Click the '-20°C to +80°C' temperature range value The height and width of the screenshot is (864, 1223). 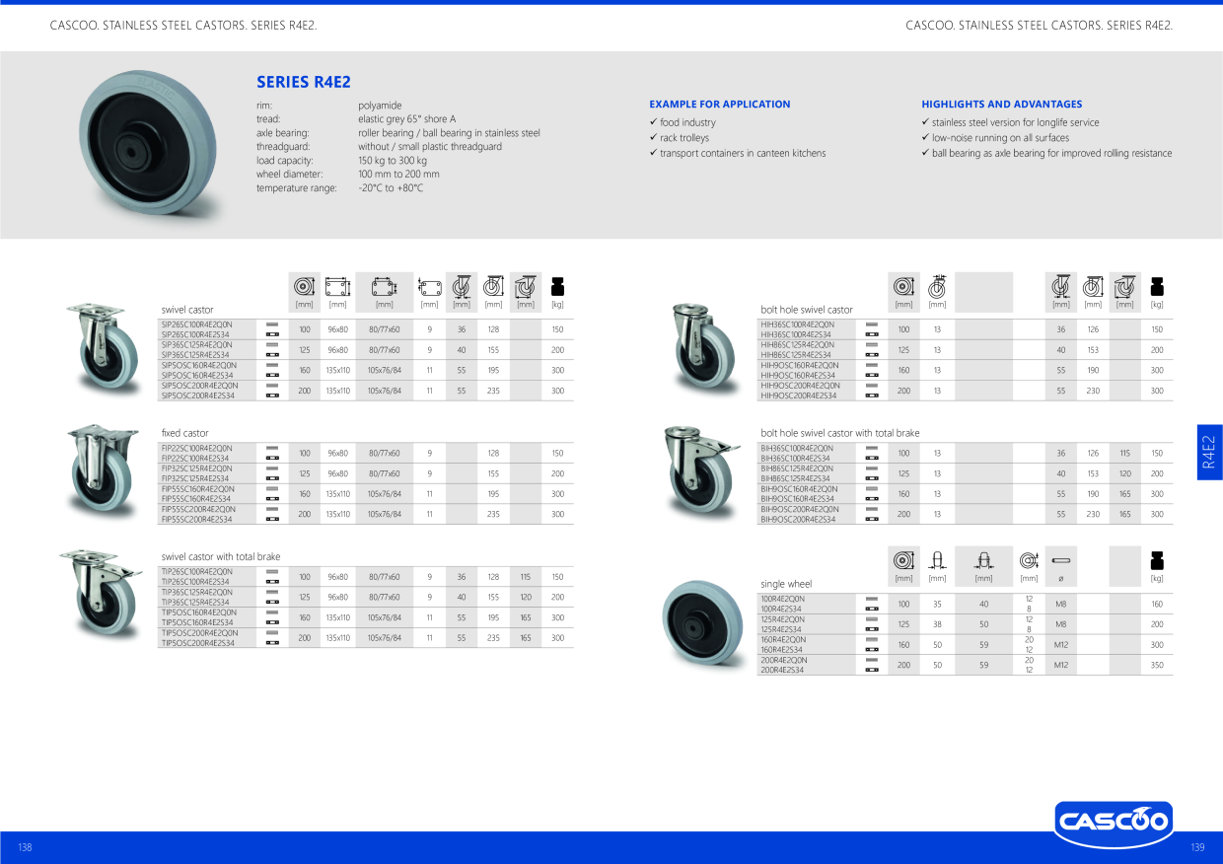click(x=391, y=187)
